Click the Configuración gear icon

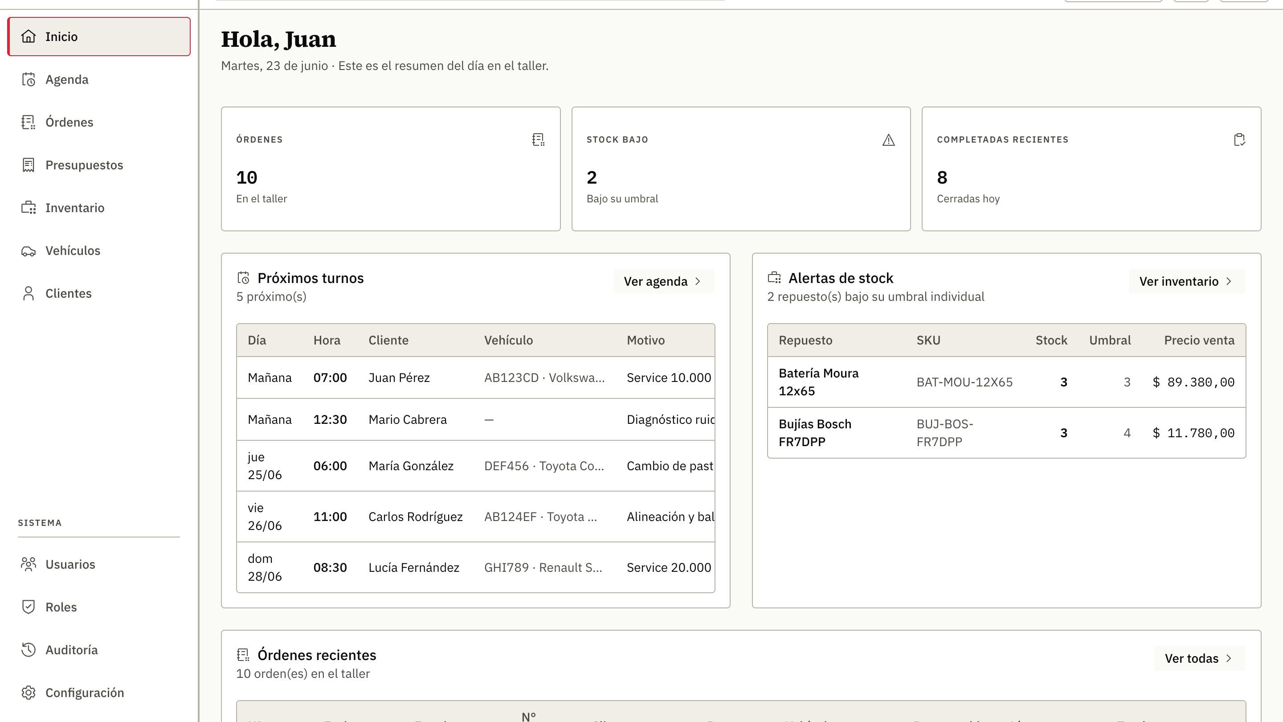(29, 693)
